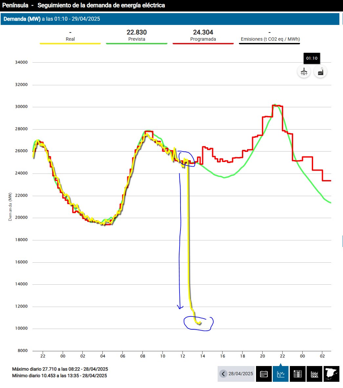Click the 28/04/2025 date field
343x388 pixels.
click(241, 374)
